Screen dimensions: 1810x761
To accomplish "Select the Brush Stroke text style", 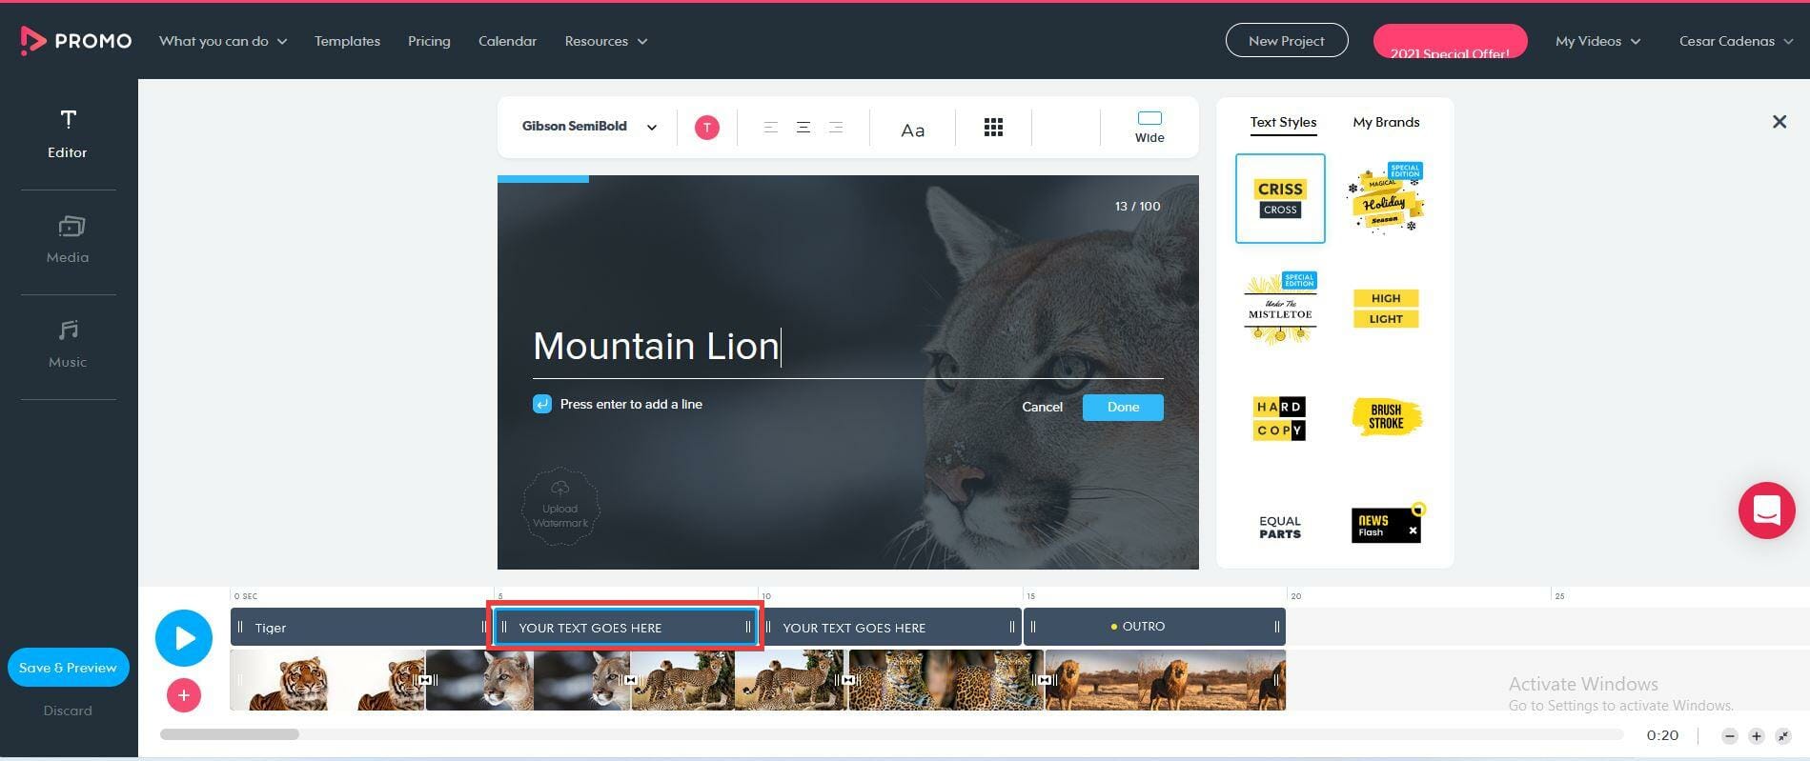I will (1386, 416).
